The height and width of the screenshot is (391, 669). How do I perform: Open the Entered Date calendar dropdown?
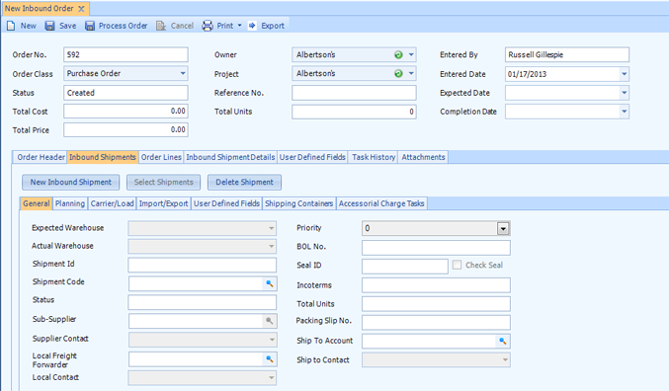click(624, 74)
